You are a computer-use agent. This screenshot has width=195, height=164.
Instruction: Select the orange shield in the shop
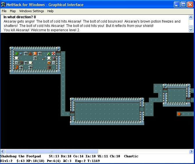coord(49,63)
